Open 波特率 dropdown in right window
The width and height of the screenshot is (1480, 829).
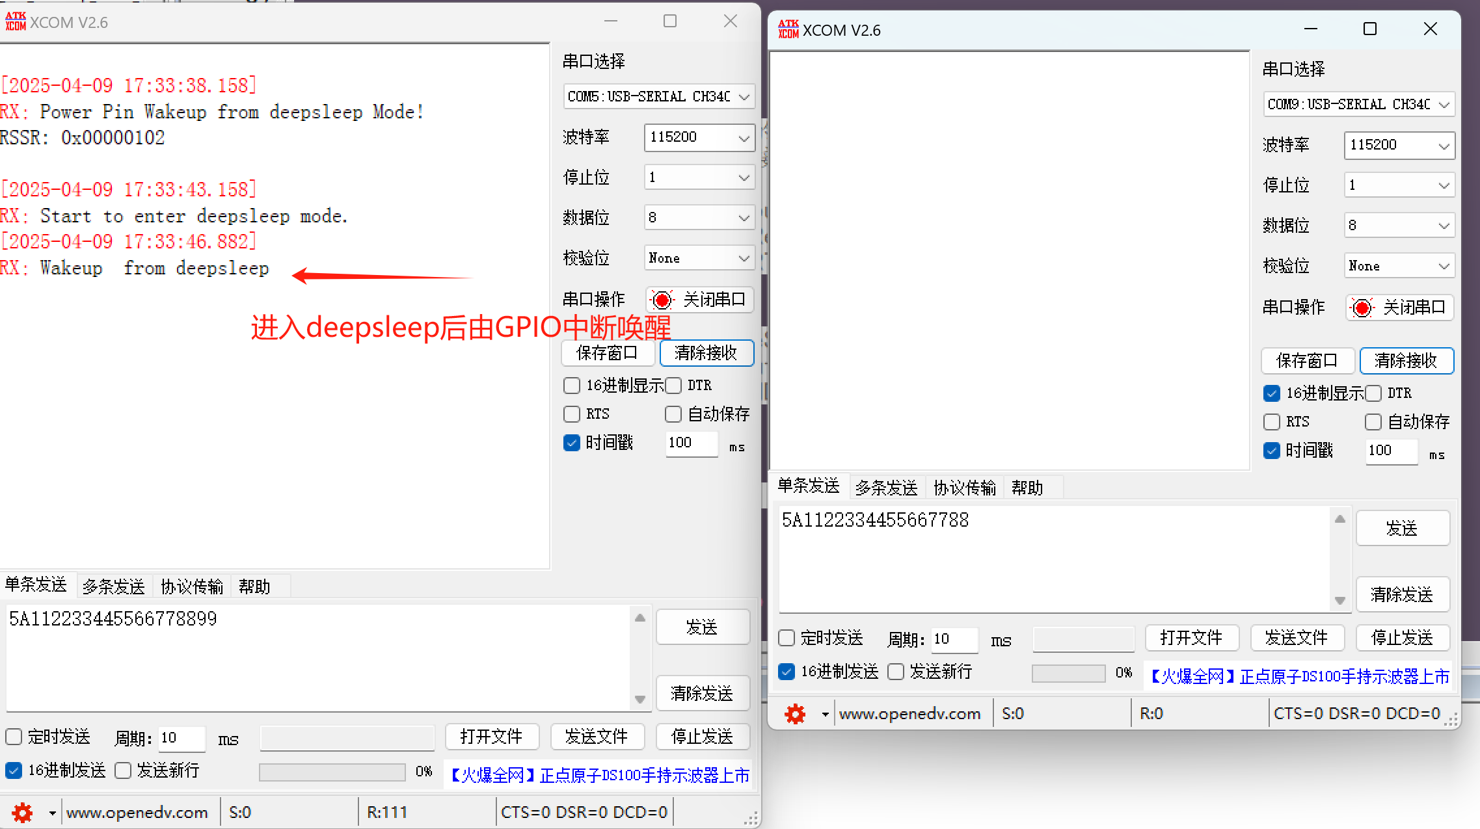pyautogui.click(x=1399, y=145)
